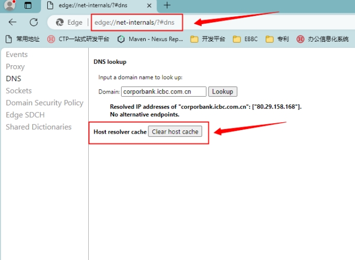Image resolution: width=355 pixels, height=260 pixels.
Task: Open a new tab with plus button
Action: [x=167, y=6]
